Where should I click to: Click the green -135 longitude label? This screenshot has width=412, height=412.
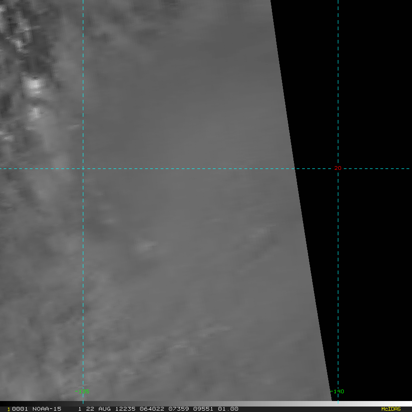[x=82, y=391]
